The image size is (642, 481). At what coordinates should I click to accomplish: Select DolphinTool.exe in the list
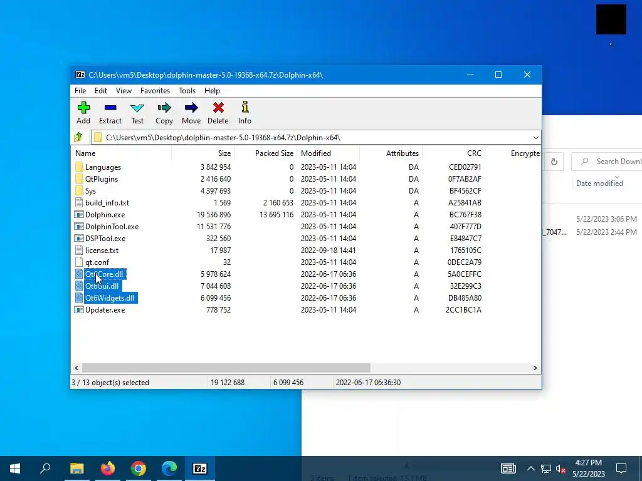tap(112, 227)
